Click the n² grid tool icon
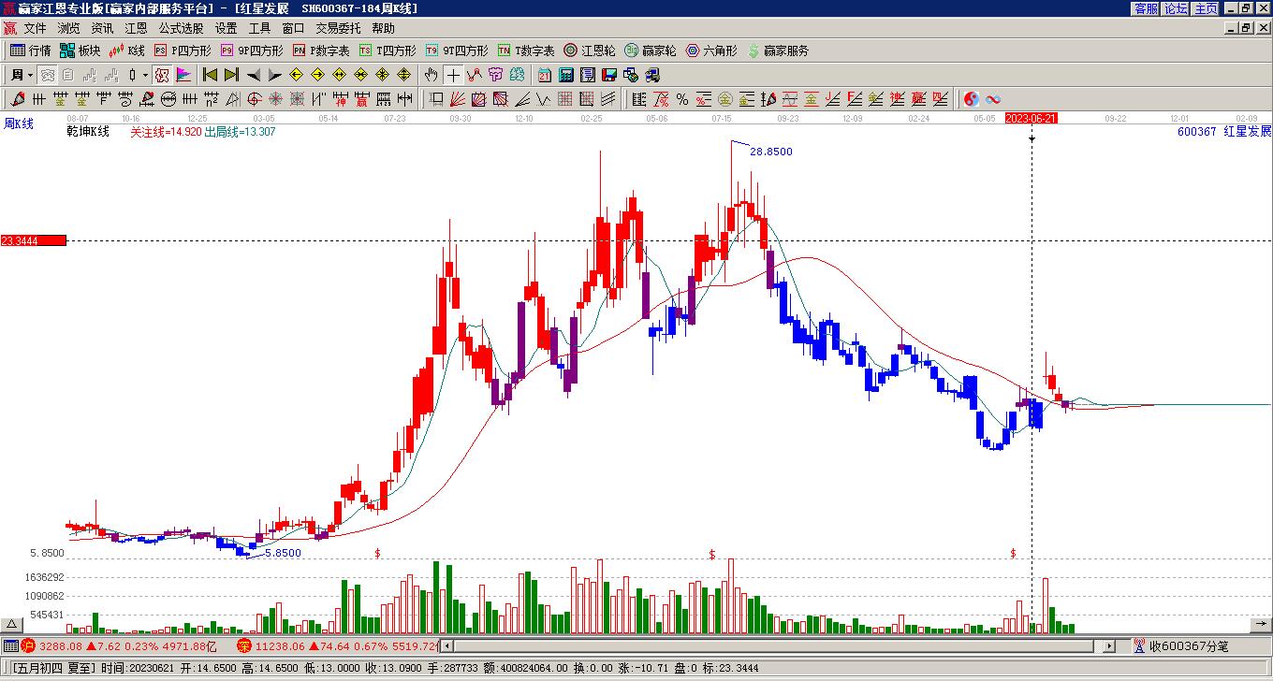Viewport: 1273px width, 681px height. (212, 98)
